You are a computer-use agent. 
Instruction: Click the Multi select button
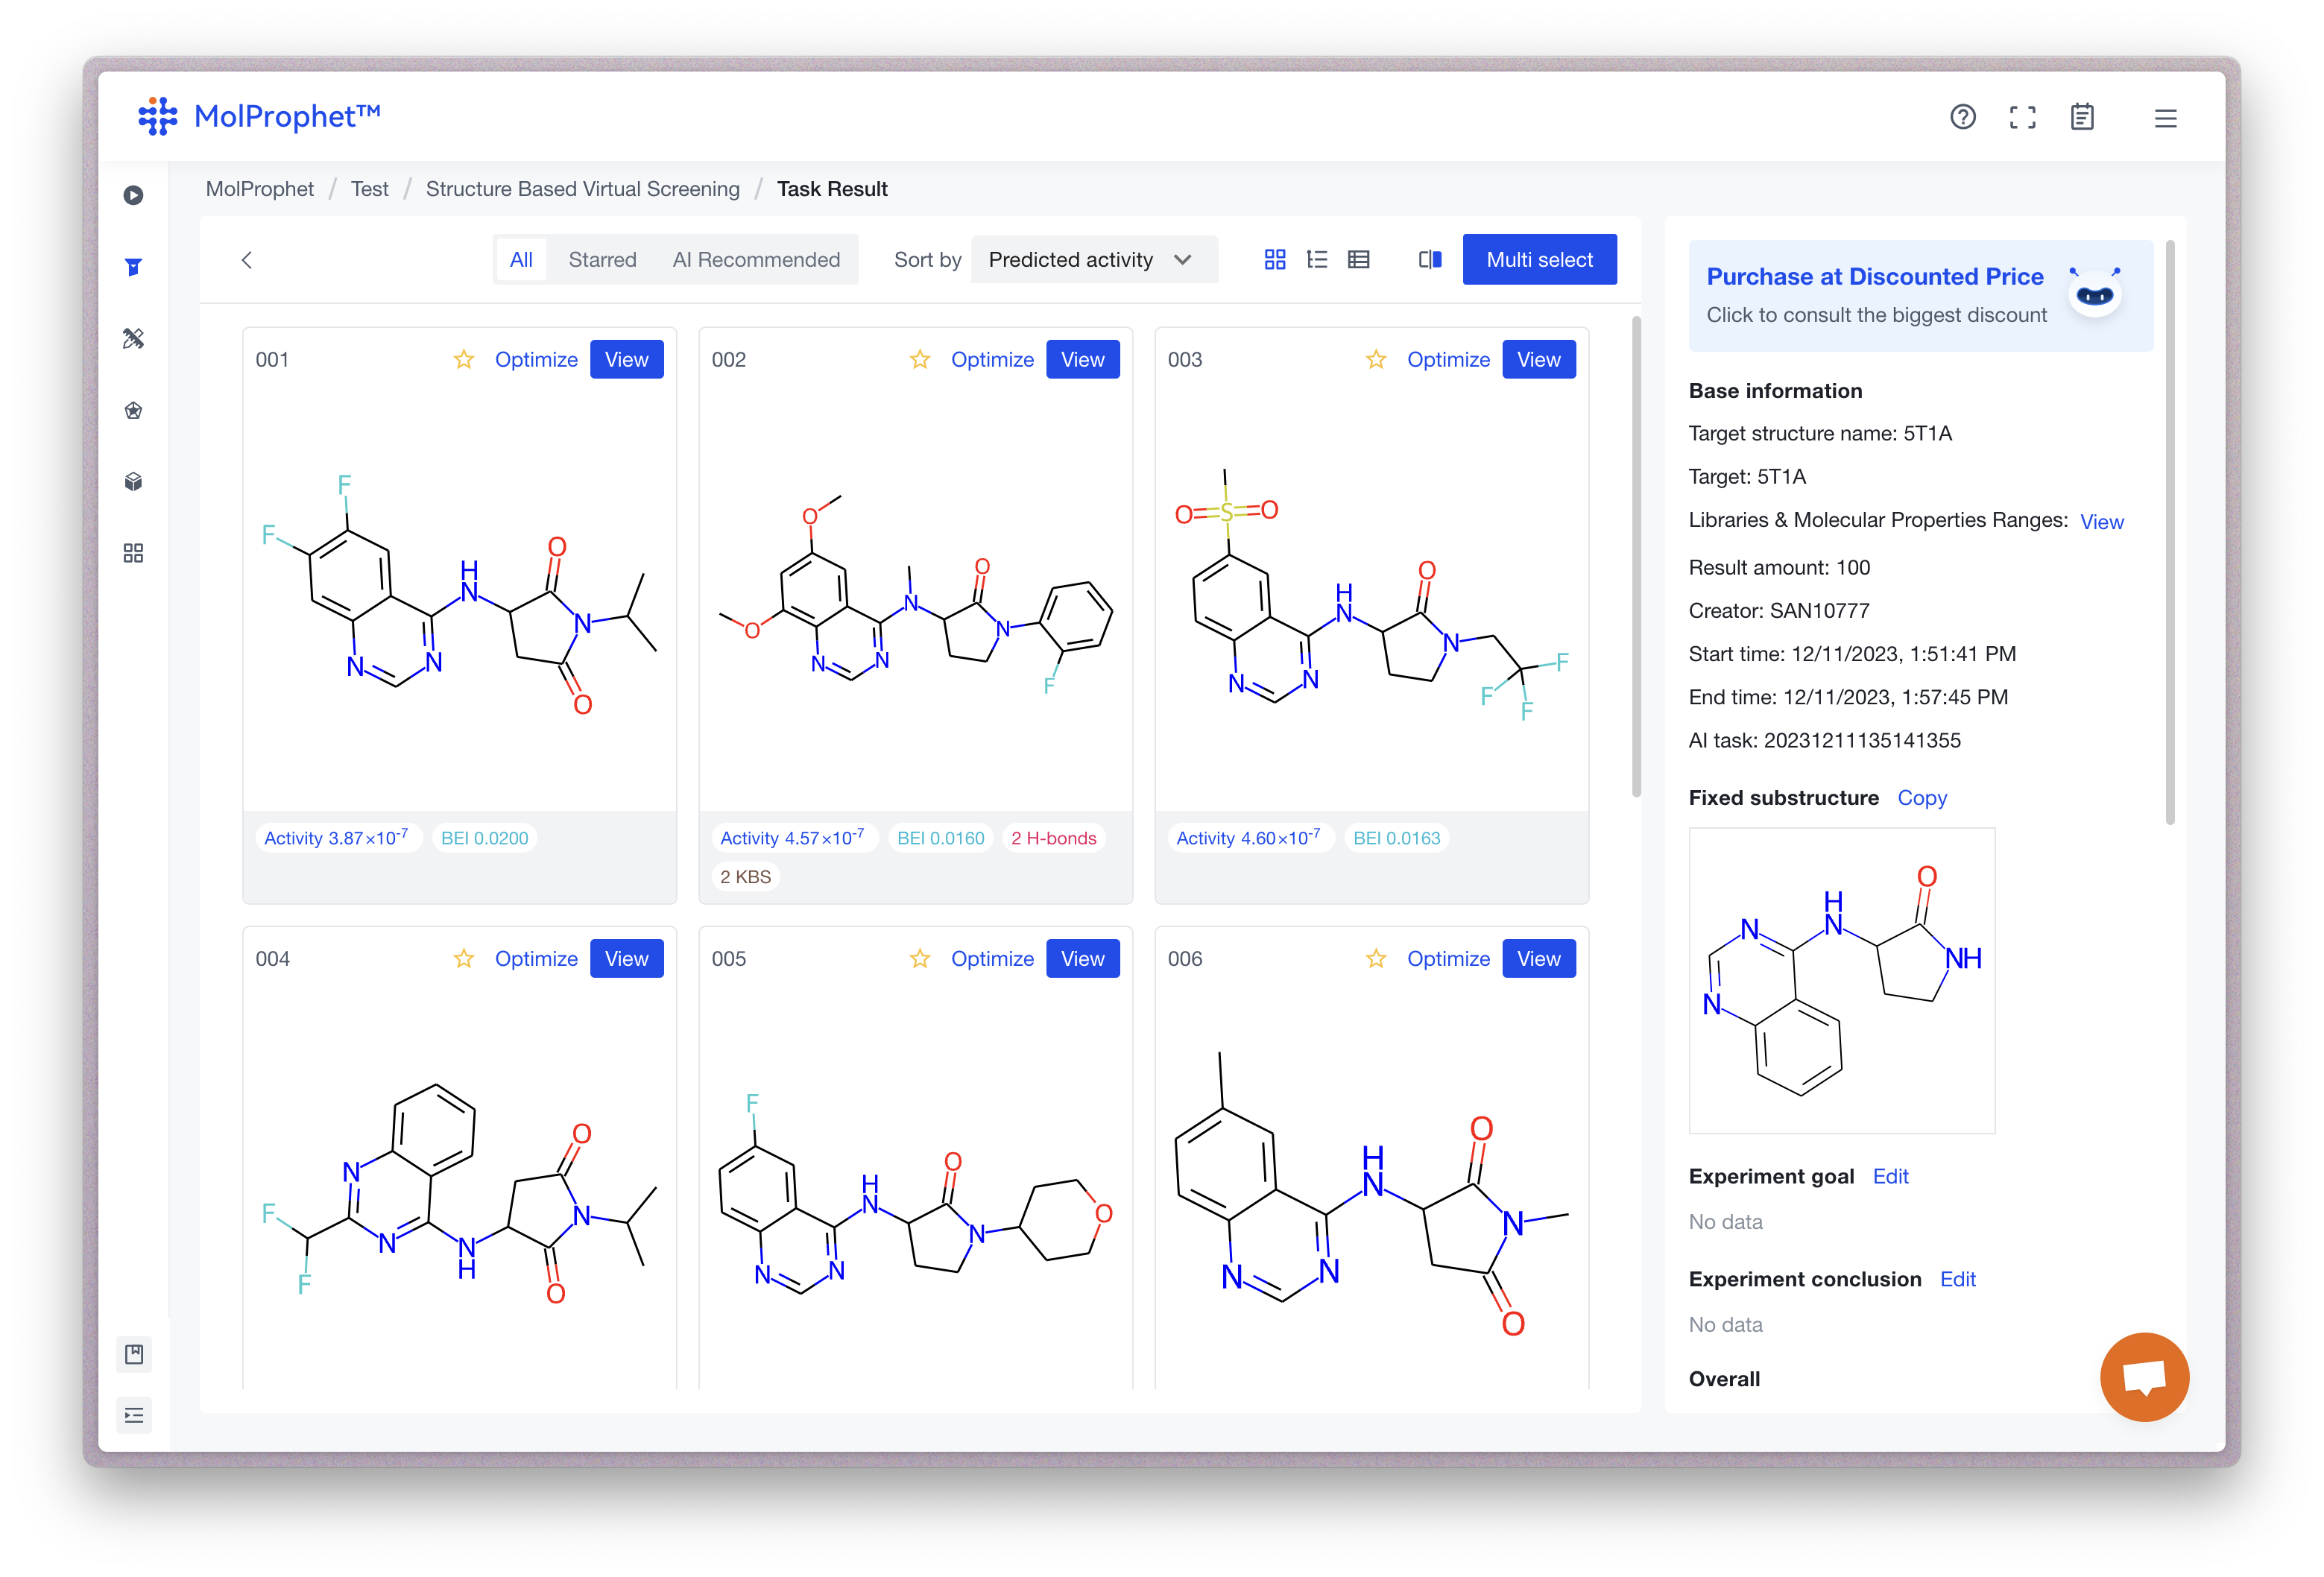(x=1539, y=260)
